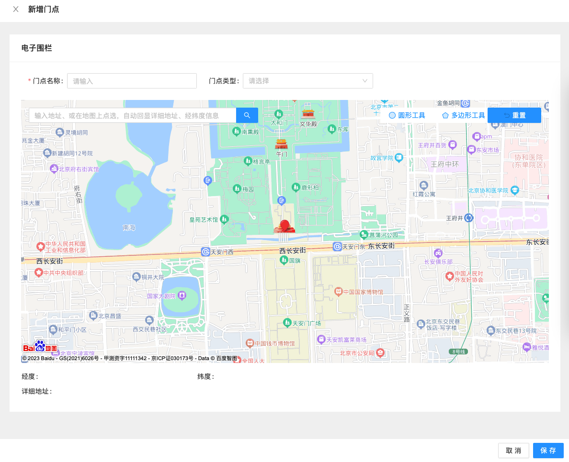Click the 南熏殿 tree icon
The width and height of the screenshot is (569, 462).
coord(237,131)
